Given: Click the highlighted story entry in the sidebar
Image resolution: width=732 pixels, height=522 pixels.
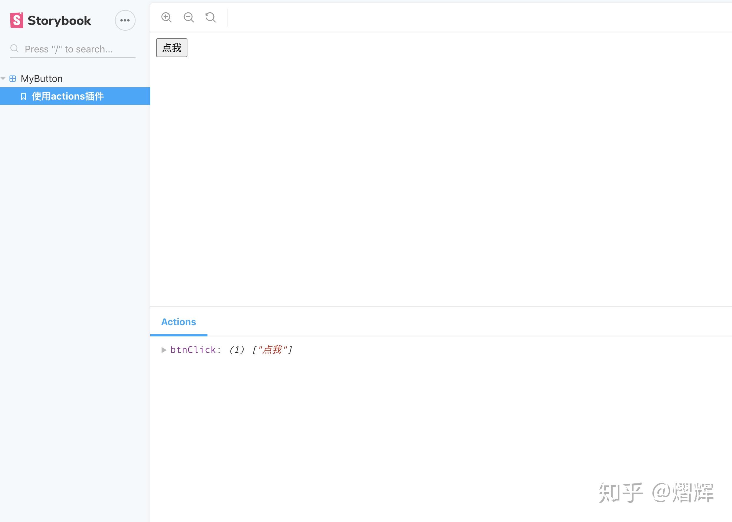Looking at the screenshot, I should point(67,96).
